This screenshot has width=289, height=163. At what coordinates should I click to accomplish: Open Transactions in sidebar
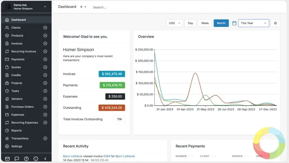(20, 139)
